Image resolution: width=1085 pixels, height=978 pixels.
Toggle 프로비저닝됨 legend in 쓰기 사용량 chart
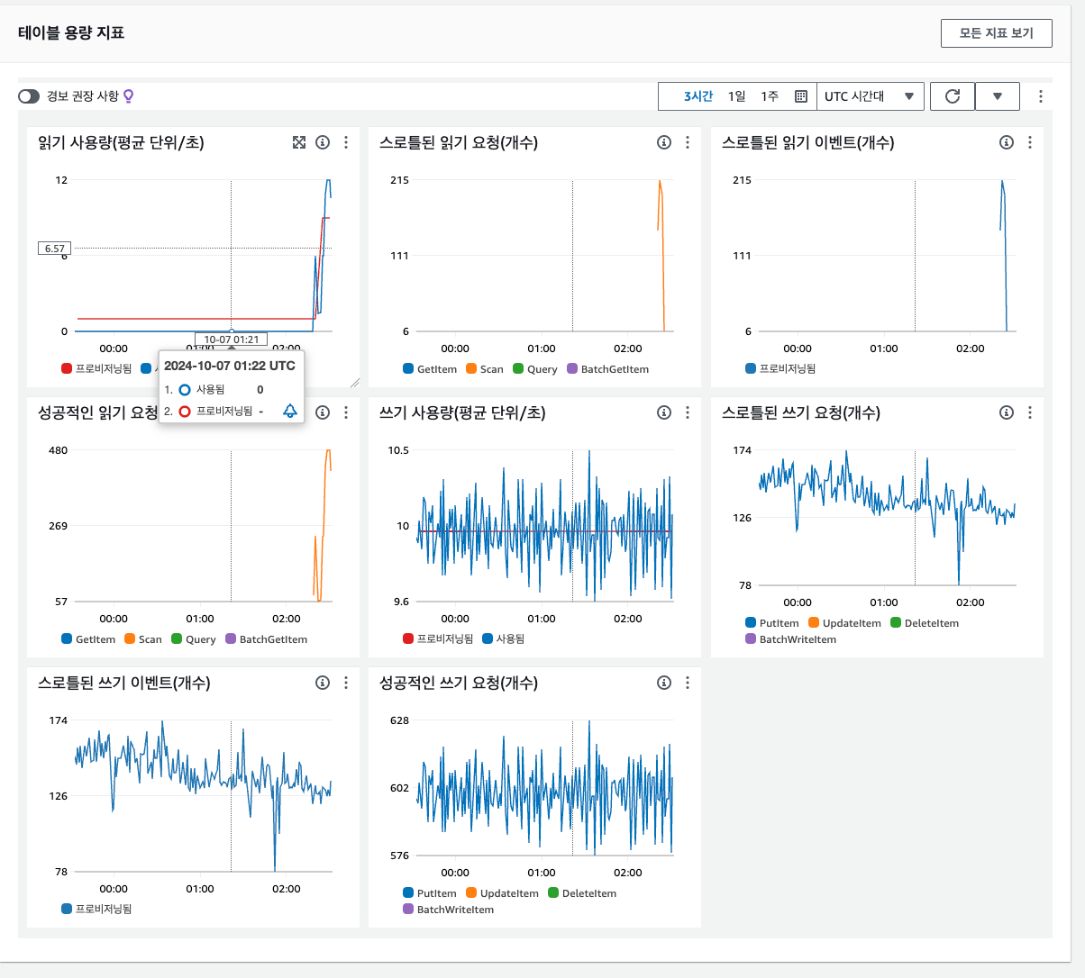click(x=438, y=638)
